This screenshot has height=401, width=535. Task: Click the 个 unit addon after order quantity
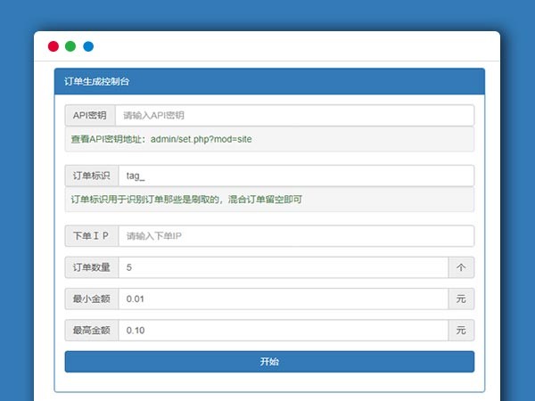tap(461, 267)
